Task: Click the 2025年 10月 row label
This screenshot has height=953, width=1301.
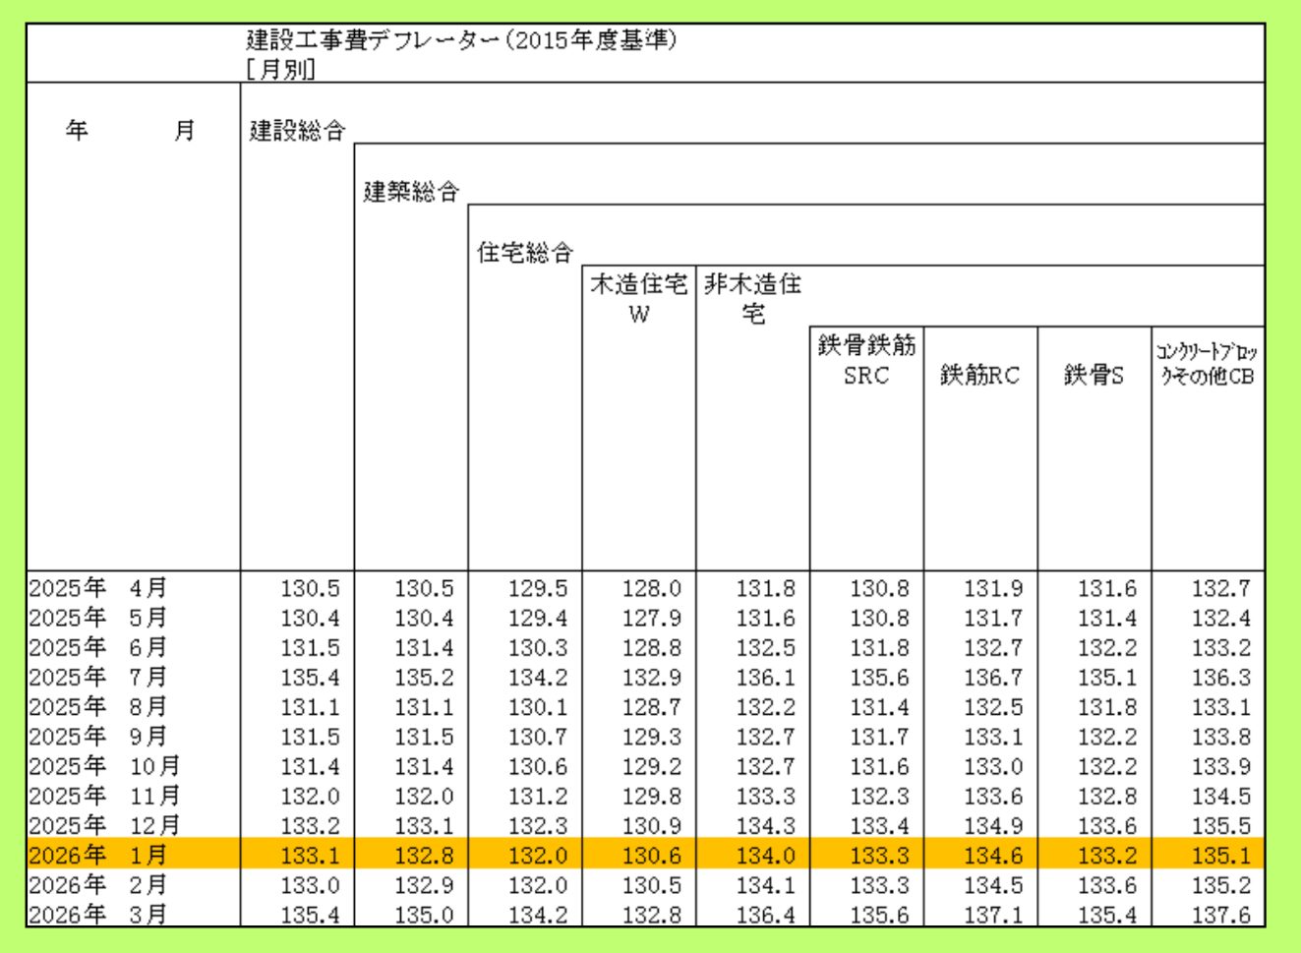Action: [x=104, y=765]
